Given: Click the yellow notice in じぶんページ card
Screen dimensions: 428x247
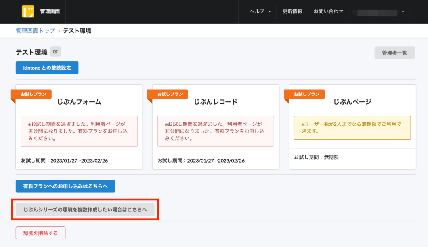Looking at the screenshot, I should pyautogui.click(x=352, y=127).
